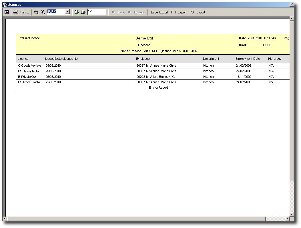Click the Forward arrow icon
Viewport: 301px width, 228px height.
click(x=129, y=12)
